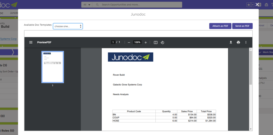Click $1,284.00 total price cell
273x135 pixels.
click(x=206, y=121)
